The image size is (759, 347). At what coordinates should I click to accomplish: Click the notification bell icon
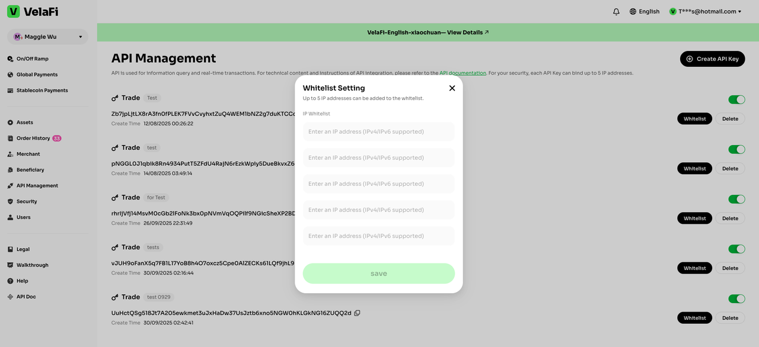pos(616,11)
